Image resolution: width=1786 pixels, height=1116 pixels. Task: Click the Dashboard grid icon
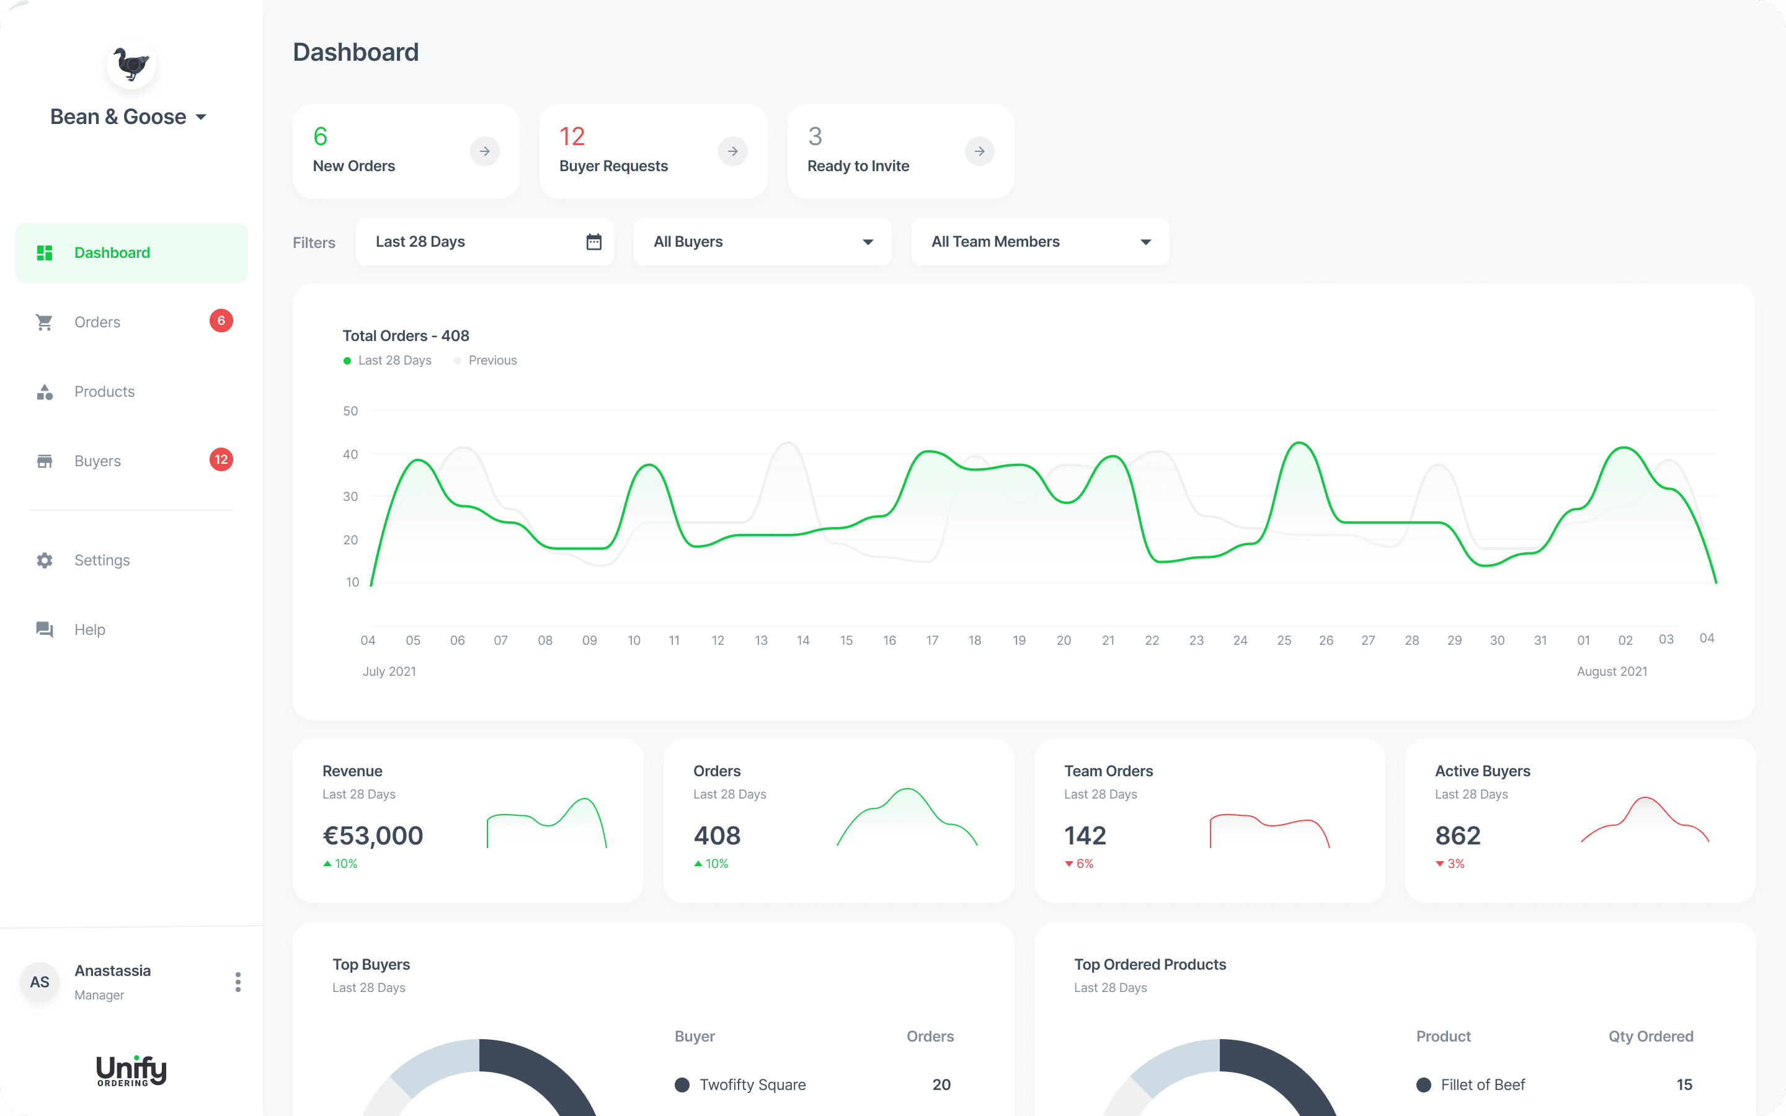point(45,253)
